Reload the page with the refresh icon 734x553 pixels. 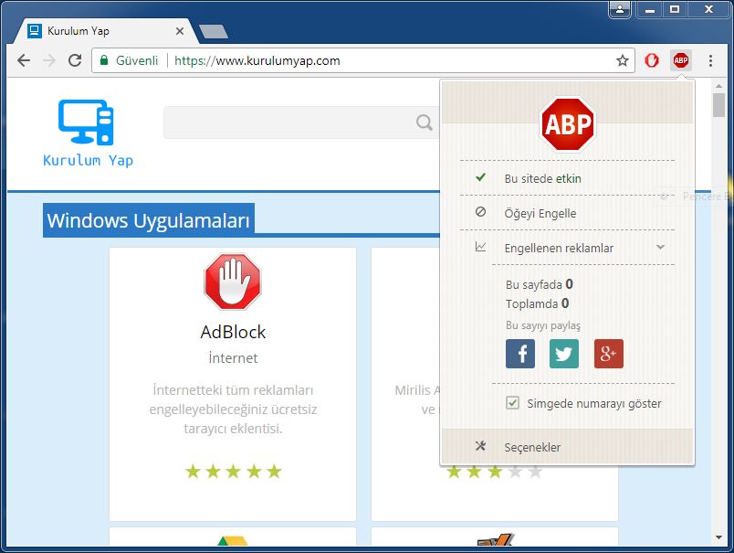(x=75, y=60)
